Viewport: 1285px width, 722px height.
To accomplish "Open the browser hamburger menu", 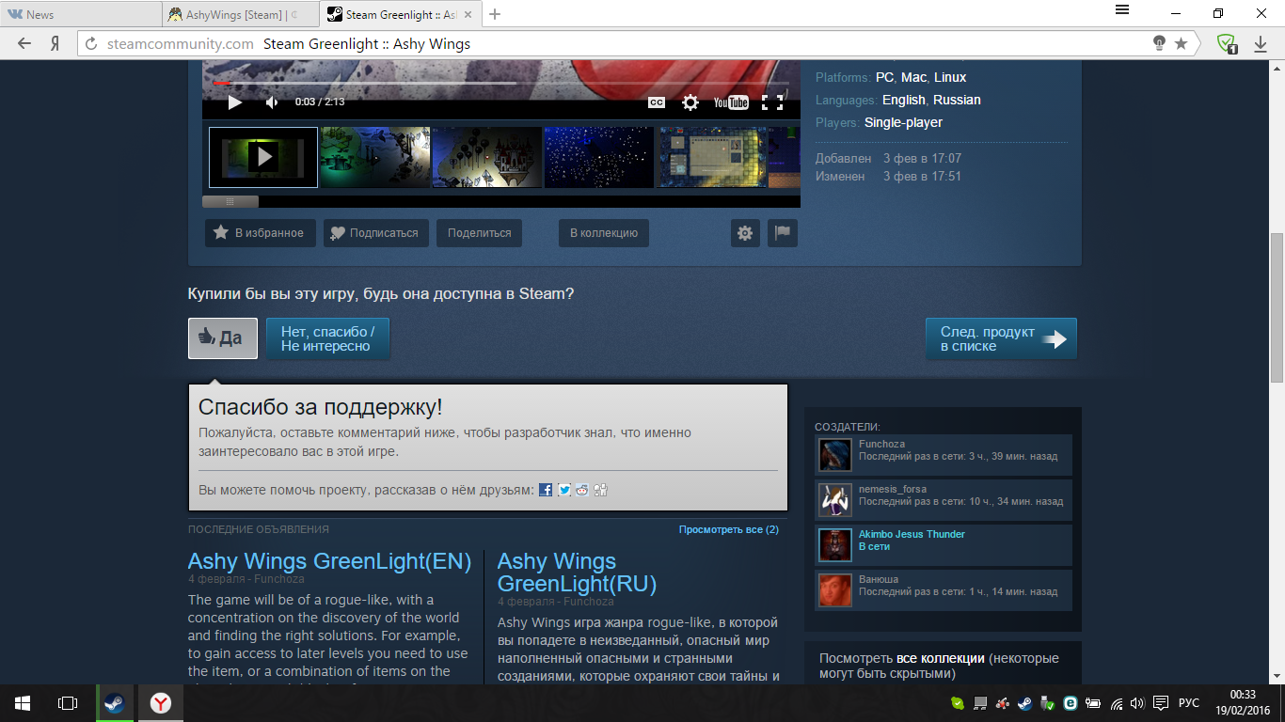I will (x=1122, y=10).
